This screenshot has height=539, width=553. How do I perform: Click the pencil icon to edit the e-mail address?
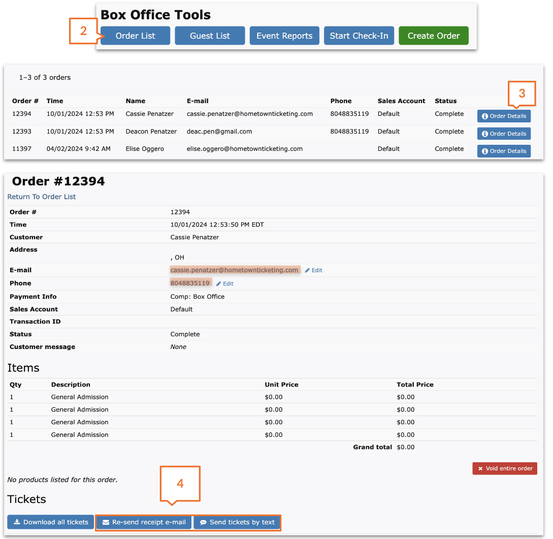pyautogui.click(x=308, y=270)
